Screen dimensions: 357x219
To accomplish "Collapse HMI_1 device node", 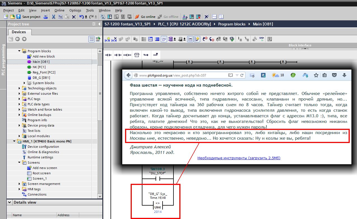I will pos(15,141).
